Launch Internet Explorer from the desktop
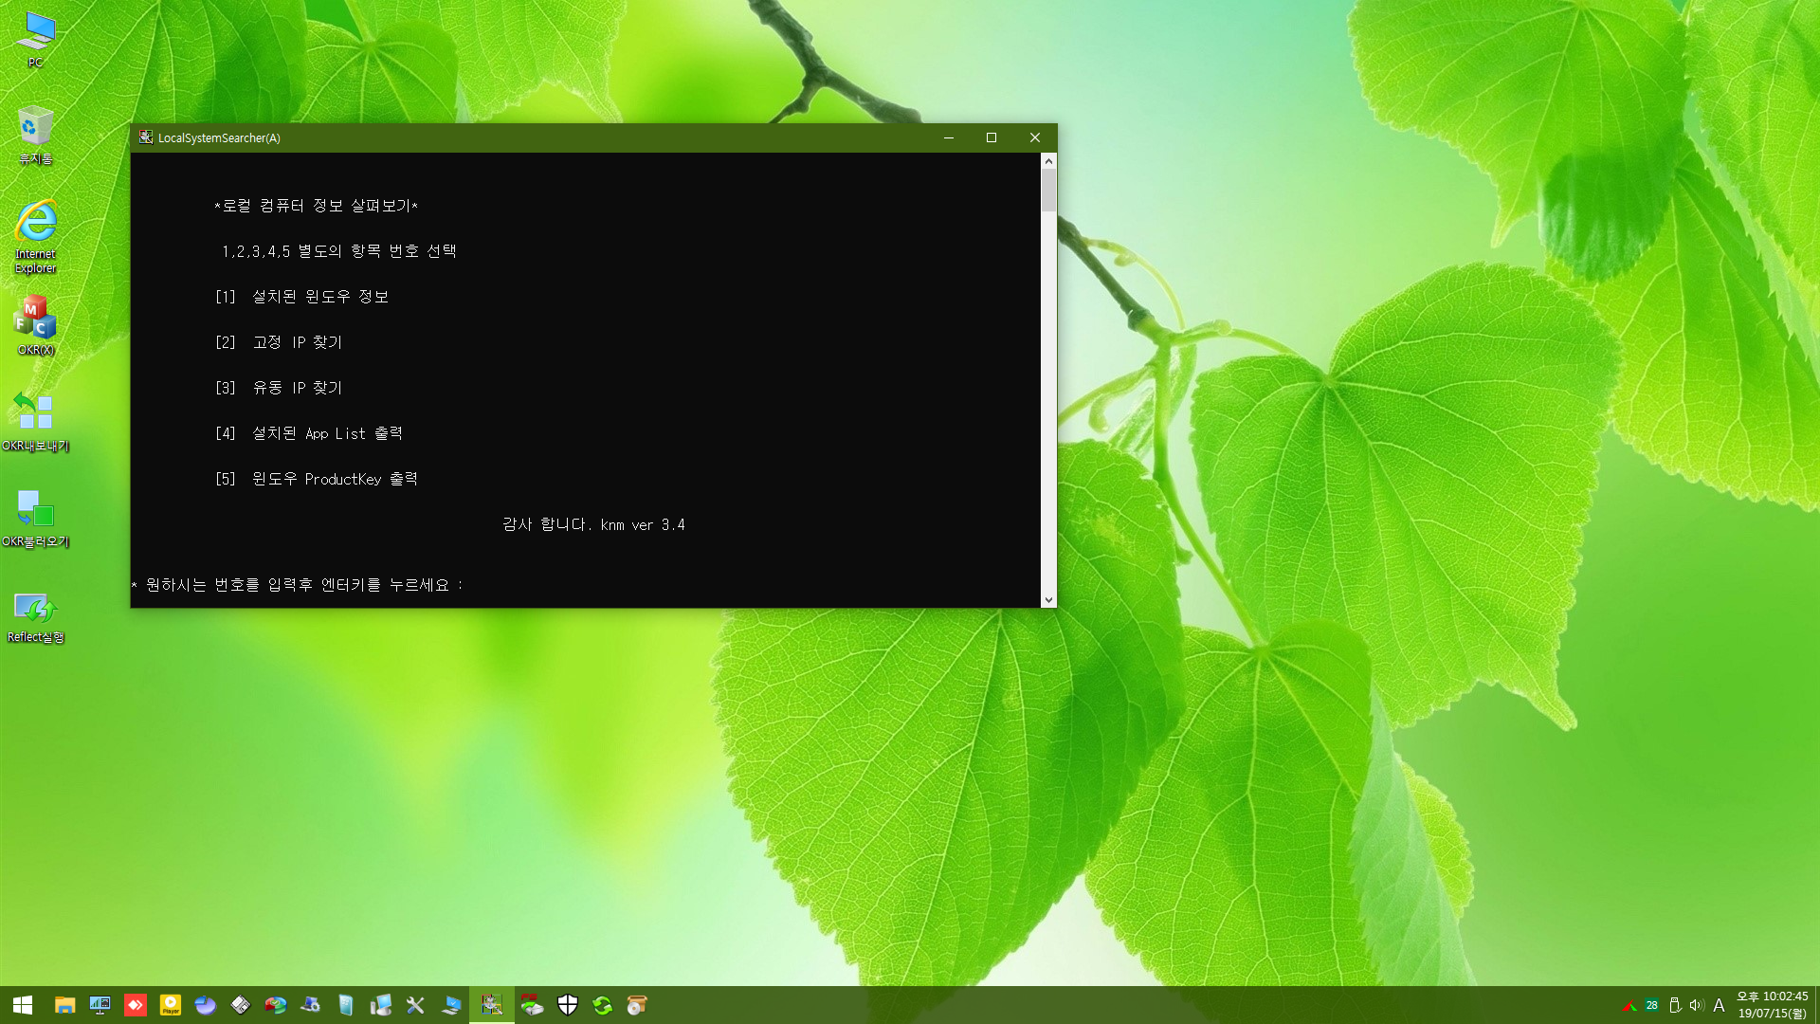Viewport: 1820px width, 1024px height. (35, 237)
